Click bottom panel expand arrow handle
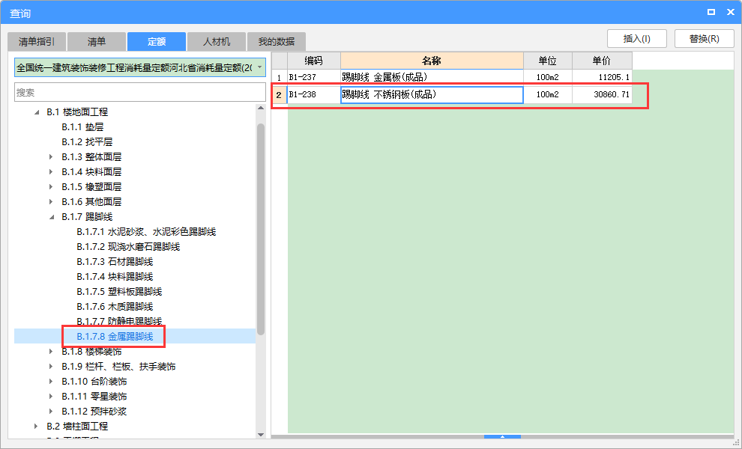 503,437
